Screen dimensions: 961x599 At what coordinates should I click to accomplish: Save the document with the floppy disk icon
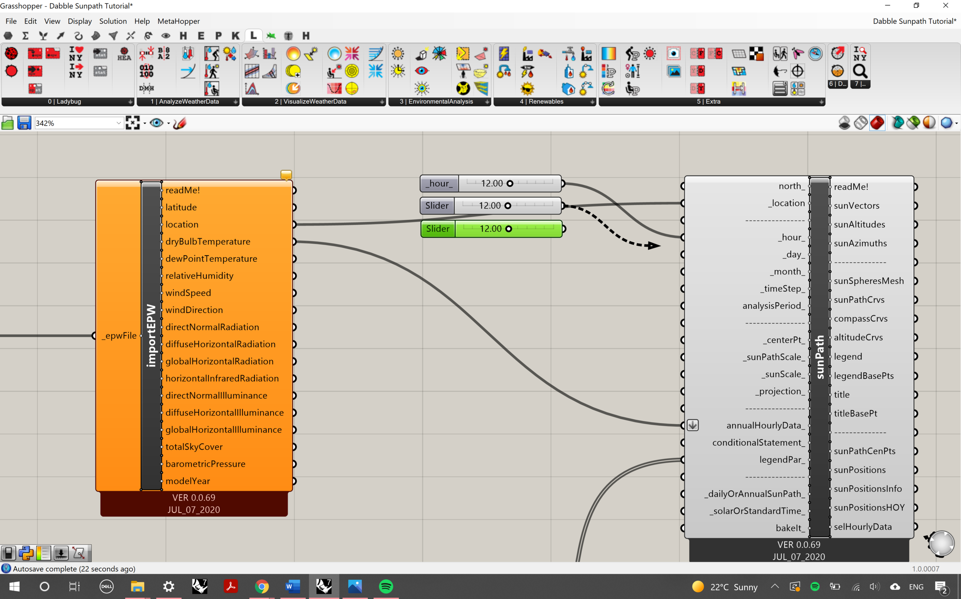[24, 123]
